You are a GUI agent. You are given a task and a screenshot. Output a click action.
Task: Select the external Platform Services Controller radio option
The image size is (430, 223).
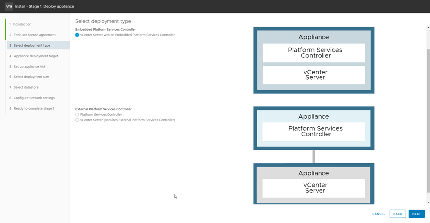pyautogui.click(x=77, y=115)
